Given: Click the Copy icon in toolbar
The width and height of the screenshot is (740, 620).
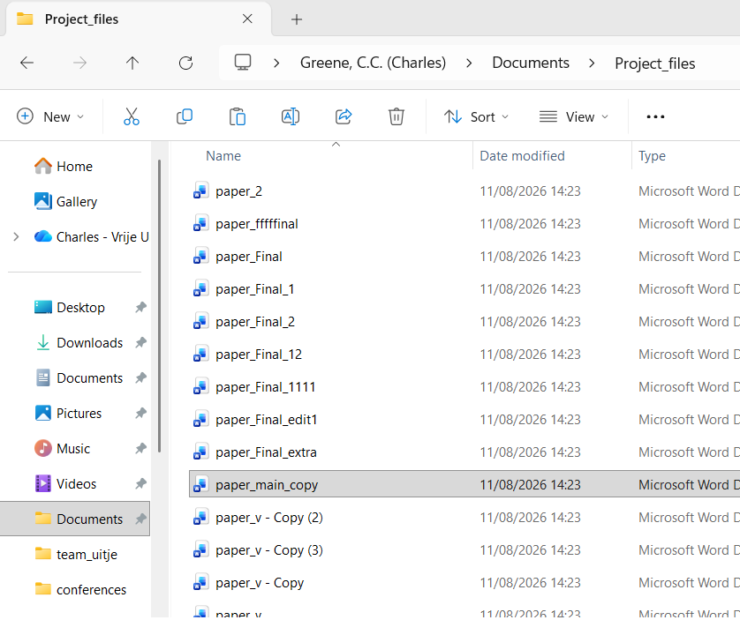Looking at the screenshot, I should [x=184, y=116].
